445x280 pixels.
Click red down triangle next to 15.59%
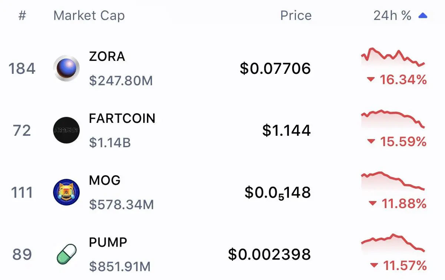click(370, 141)
